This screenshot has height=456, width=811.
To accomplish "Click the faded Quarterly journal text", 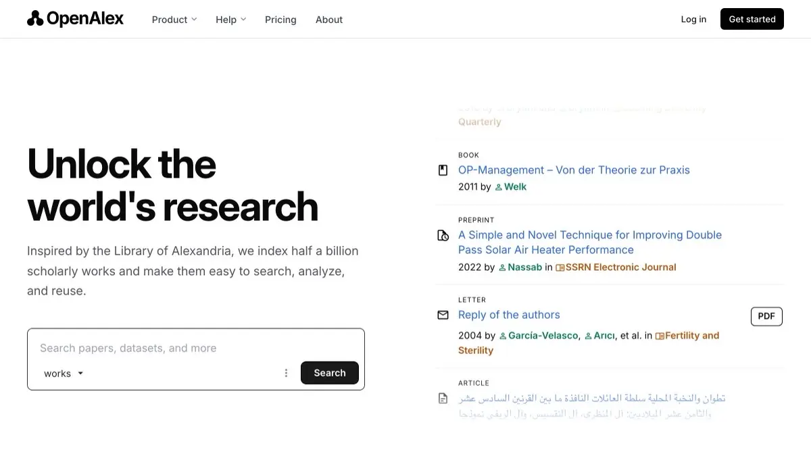I will tap(480, 122).
